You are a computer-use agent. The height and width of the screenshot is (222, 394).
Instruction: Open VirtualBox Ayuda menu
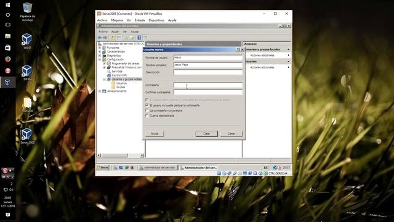[172, 20]
